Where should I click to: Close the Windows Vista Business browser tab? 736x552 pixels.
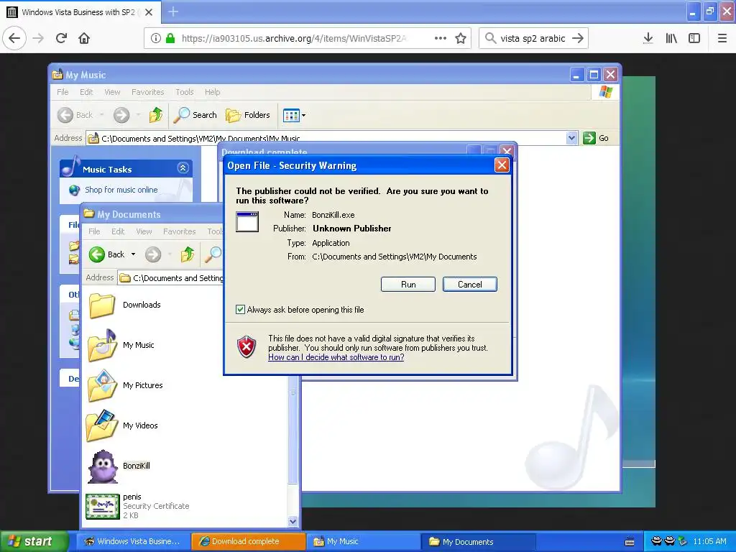(149, 12)
